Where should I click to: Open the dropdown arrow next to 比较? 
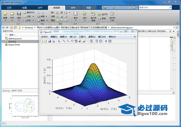coord(33,17)
